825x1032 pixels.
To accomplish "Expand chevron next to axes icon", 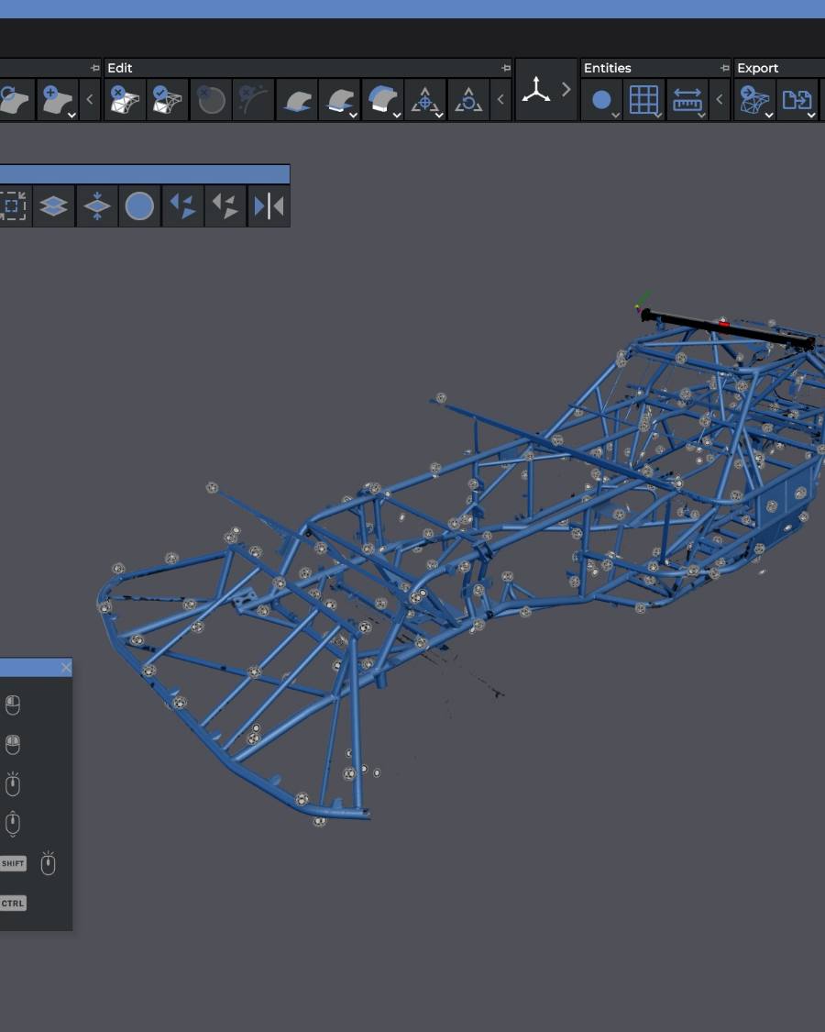I will [x=566, y=90].
